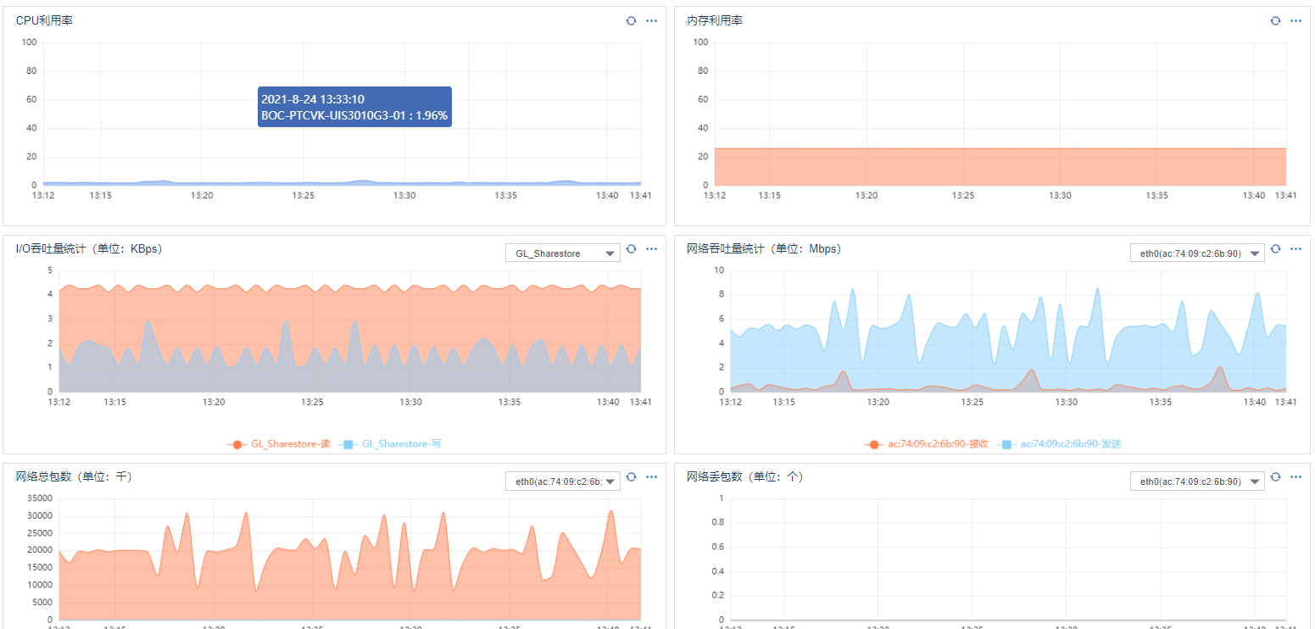1315x629 pixels.
Task: Toggle ac:74:09:c2:6b:90-发送 series in legend
Action: [x=1059, y=444]
